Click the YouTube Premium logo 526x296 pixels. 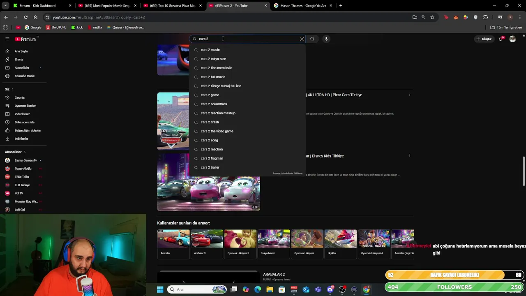coord(25,39)
